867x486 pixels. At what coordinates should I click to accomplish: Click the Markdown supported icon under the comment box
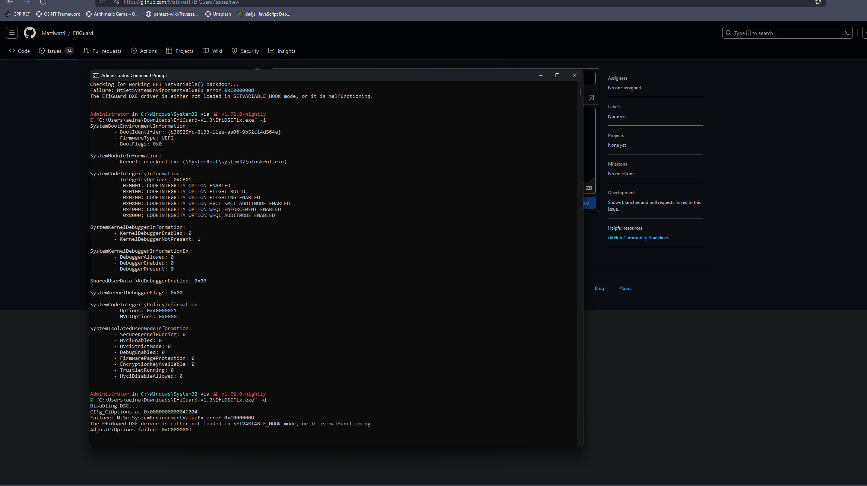(589, 188)
